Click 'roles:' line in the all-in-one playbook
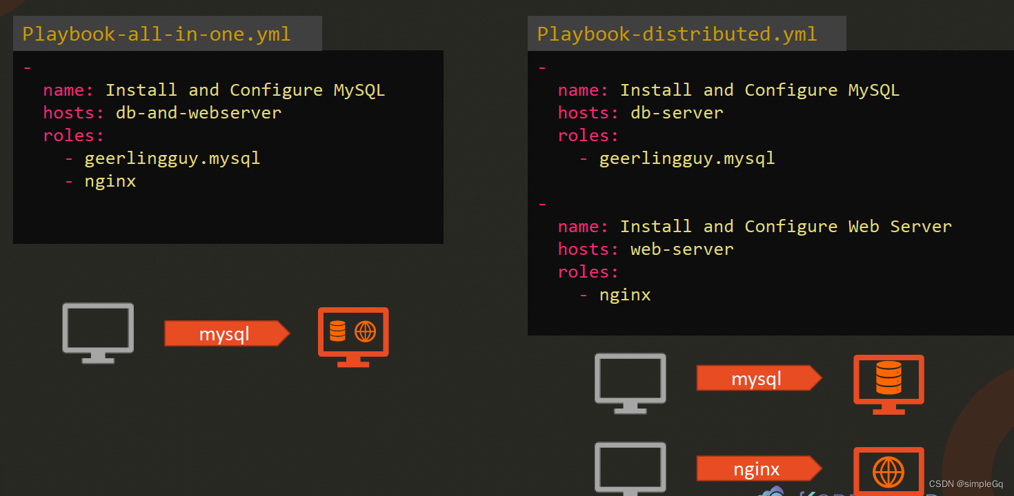This screenshot has width=1014, height=496. click(73, 135)
